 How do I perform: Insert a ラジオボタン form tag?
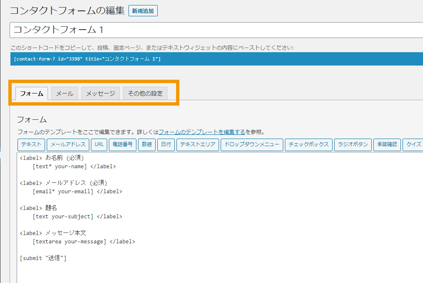click(x=353, y=145)
